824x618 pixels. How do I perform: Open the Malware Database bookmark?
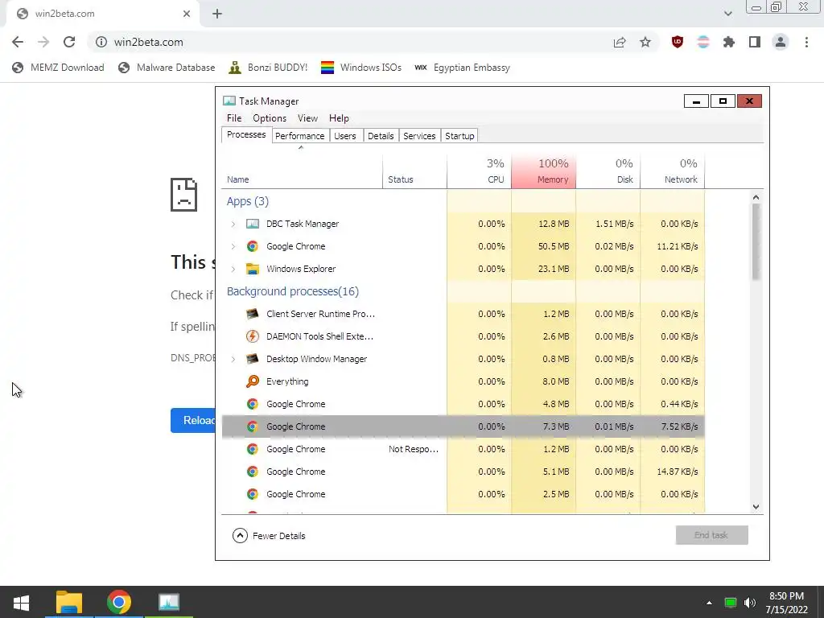(x=167, y=68)
